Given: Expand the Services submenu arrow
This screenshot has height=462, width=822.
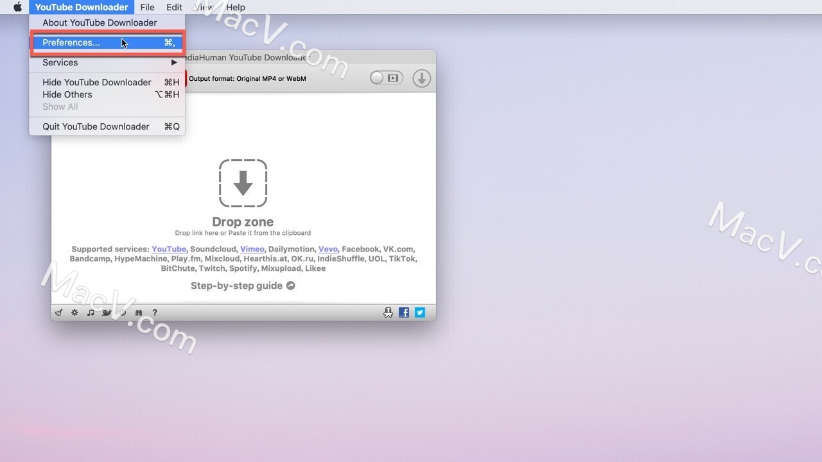Looking at the screenshot, I should pyautogui.click(x=174, y=62).
